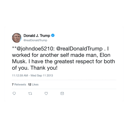View the 12 Likes list

[x=33, y=84]
